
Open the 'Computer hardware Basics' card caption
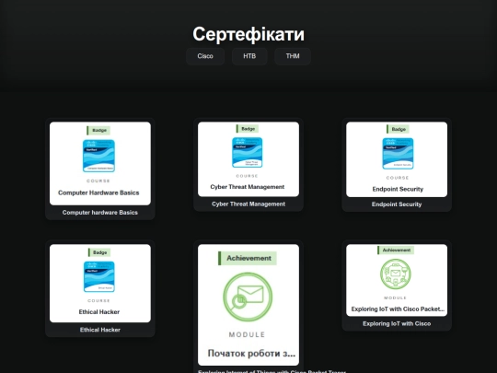(100, 213)
